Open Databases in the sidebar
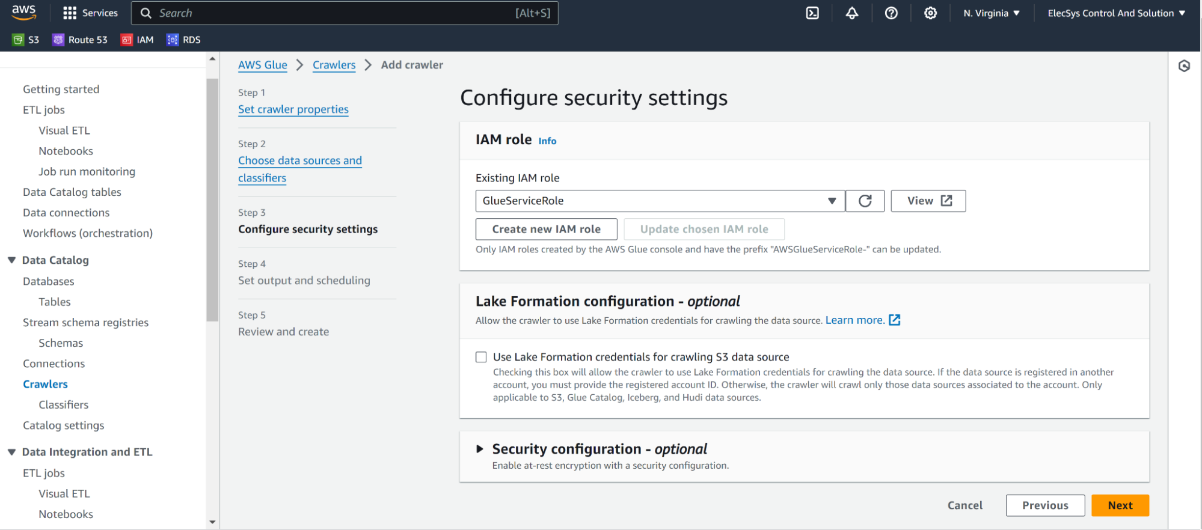 (49, 281)
